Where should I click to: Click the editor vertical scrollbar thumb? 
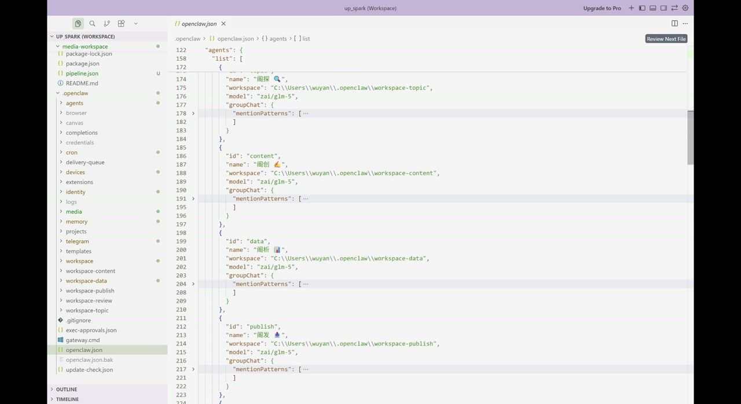[690, 138]
